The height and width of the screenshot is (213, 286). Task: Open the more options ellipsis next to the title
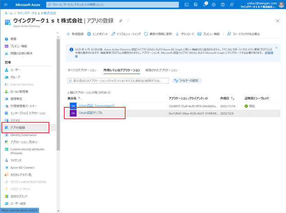[128, 21]
